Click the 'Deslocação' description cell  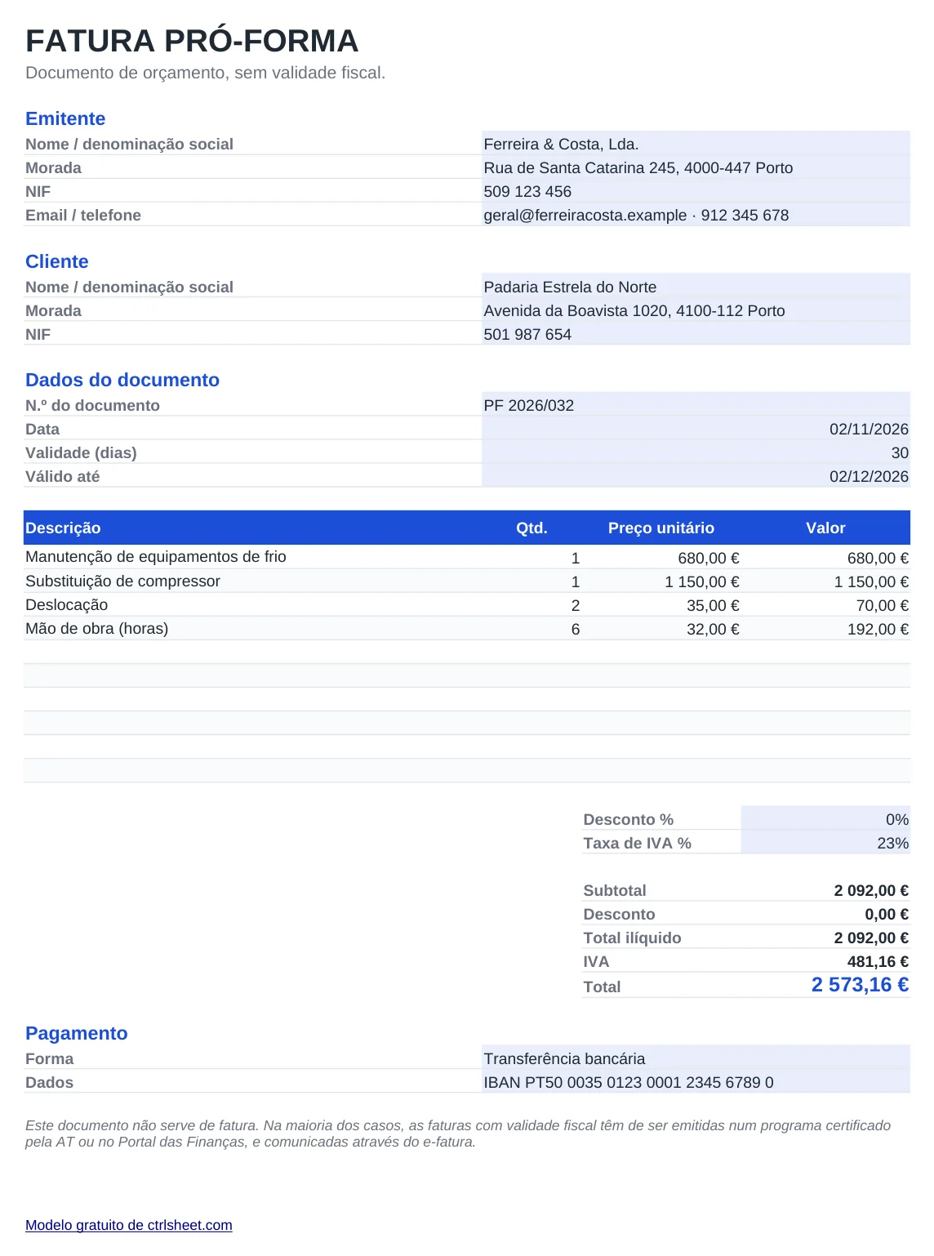(x=66, y=604)
